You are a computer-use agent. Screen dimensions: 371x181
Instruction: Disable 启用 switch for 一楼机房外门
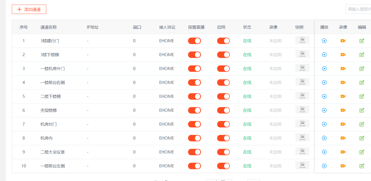click(223, 68)
